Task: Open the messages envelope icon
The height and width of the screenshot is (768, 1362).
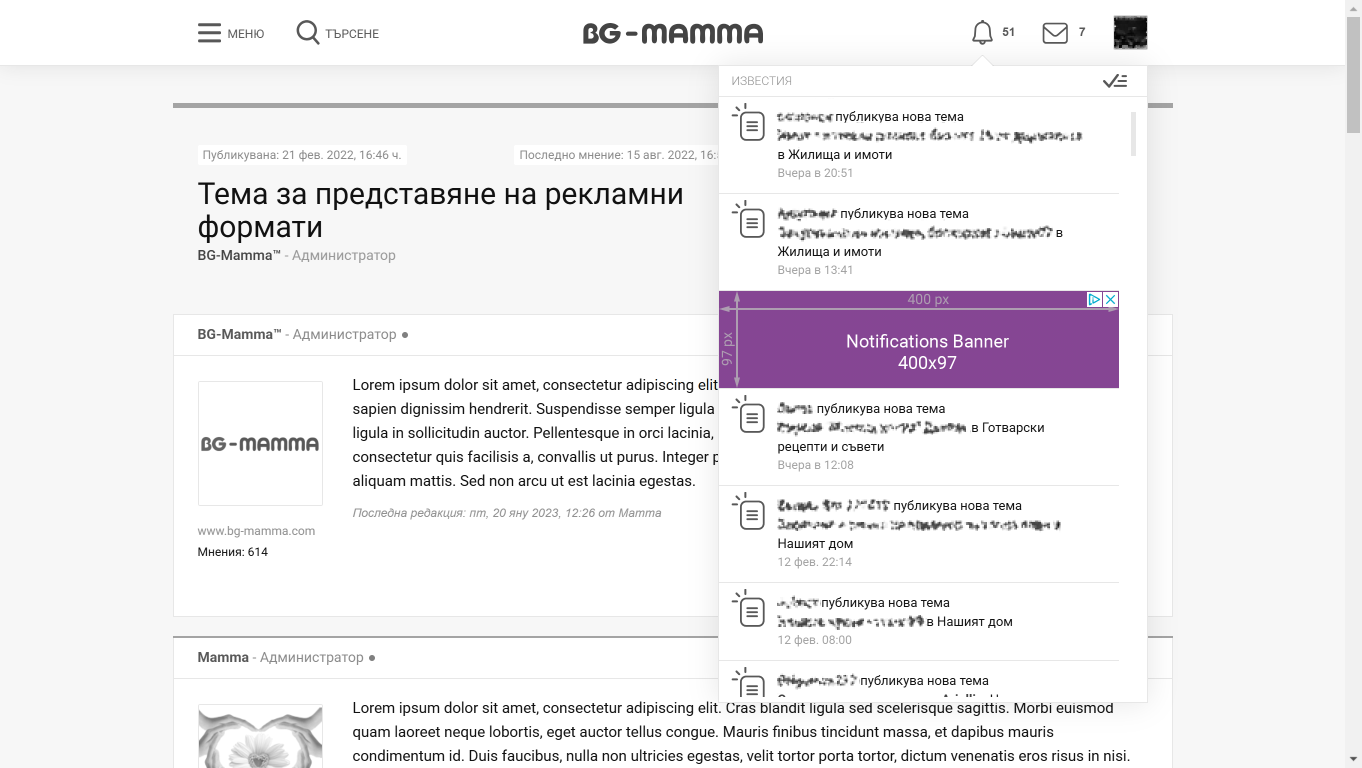Action: pos(1055,33)
